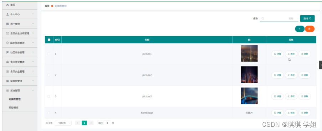This screenshot has width=322, height=131.
Task: Click the 前往 page number input
Action: [x=107, y=123]
